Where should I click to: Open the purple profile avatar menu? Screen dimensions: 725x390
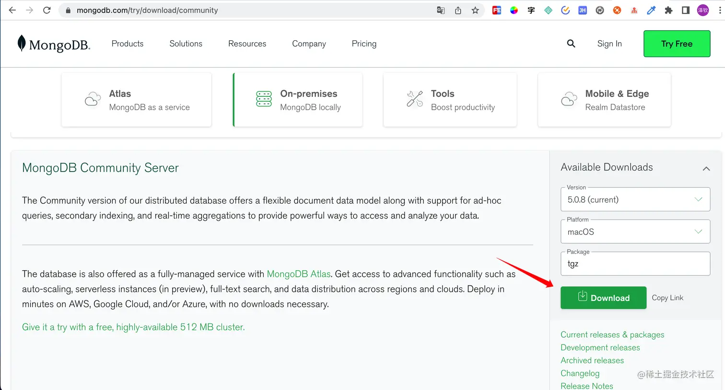click(x=703, y=10)
